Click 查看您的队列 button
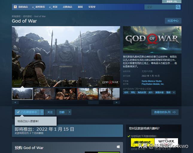Screen dimensions: 193x153 [165, 112]
